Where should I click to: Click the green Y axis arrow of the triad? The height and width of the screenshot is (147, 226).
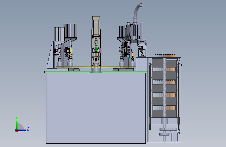17,125
